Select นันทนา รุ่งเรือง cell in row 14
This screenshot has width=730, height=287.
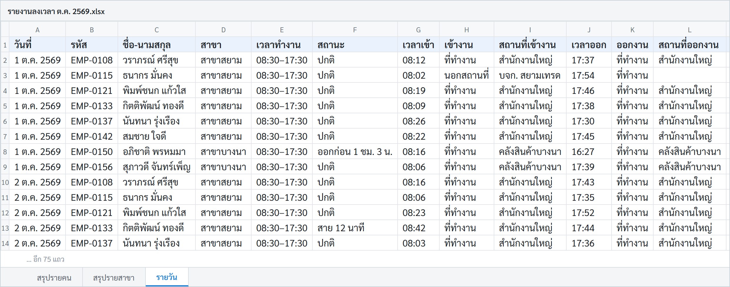pyautogui.click(x=157, y=243)
